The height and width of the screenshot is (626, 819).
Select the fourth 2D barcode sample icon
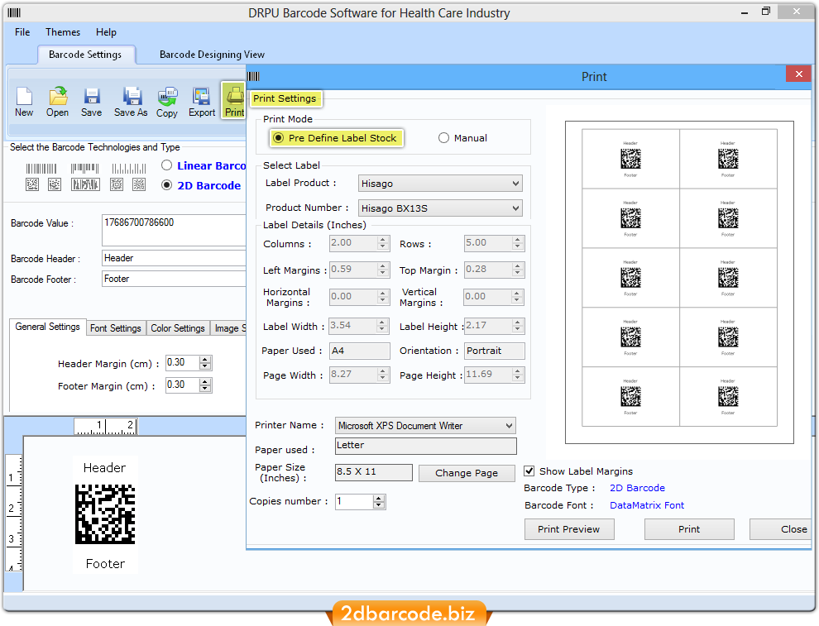click(117, 184)
